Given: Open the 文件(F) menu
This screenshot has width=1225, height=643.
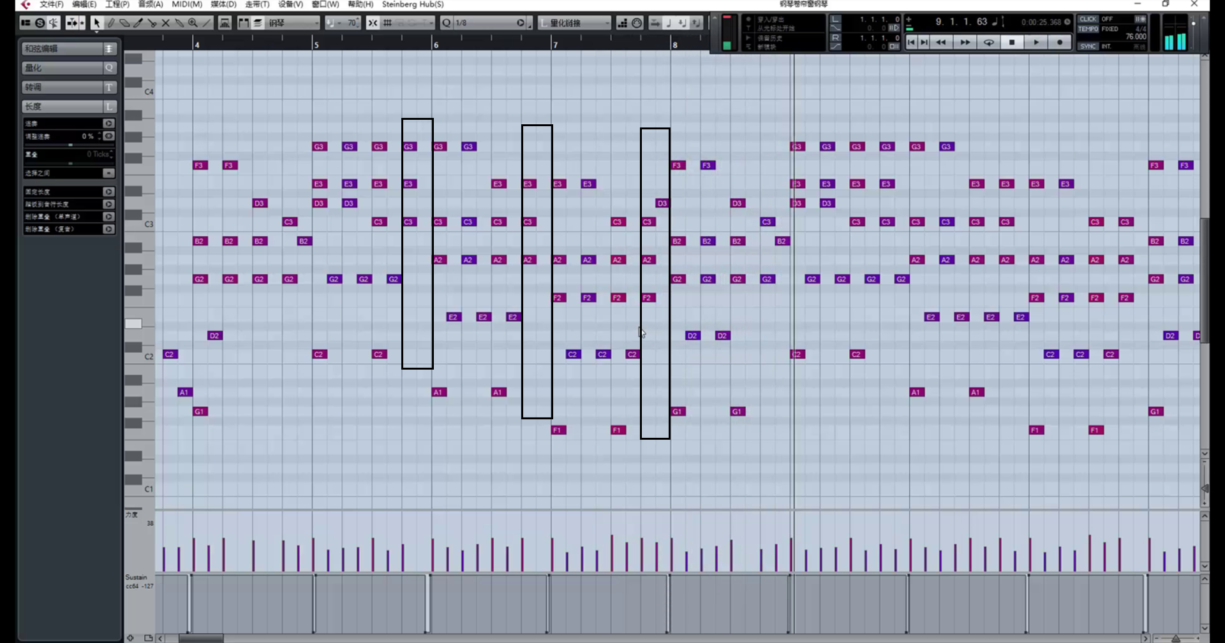Looking at the screenshot, I should 51,4.
